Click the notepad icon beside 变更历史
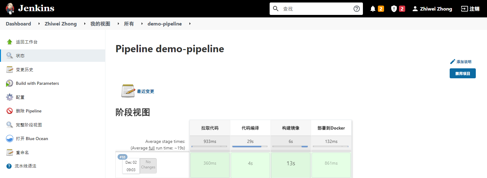487x178 pixels. point(10,70)
